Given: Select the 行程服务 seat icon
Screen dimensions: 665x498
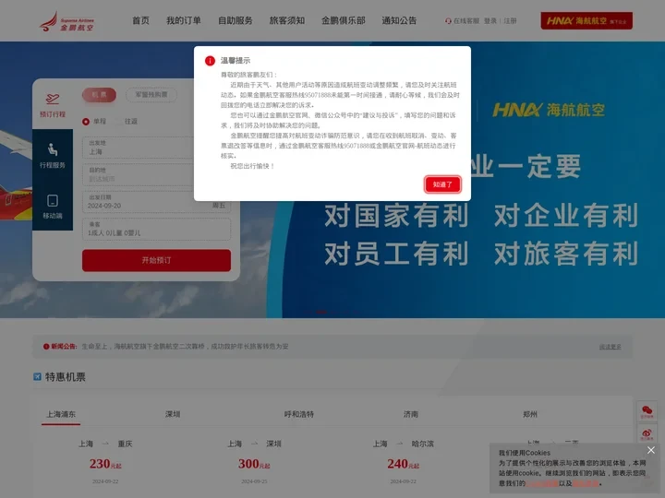Looking at the screenshot, I should pos(53,149).
